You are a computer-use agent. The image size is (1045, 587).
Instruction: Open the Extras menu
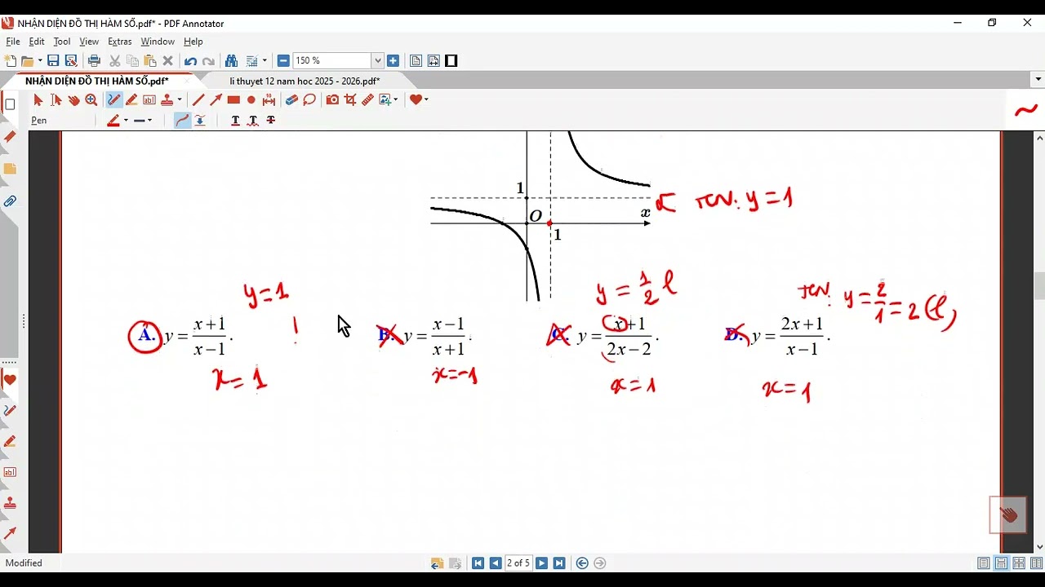120,42
